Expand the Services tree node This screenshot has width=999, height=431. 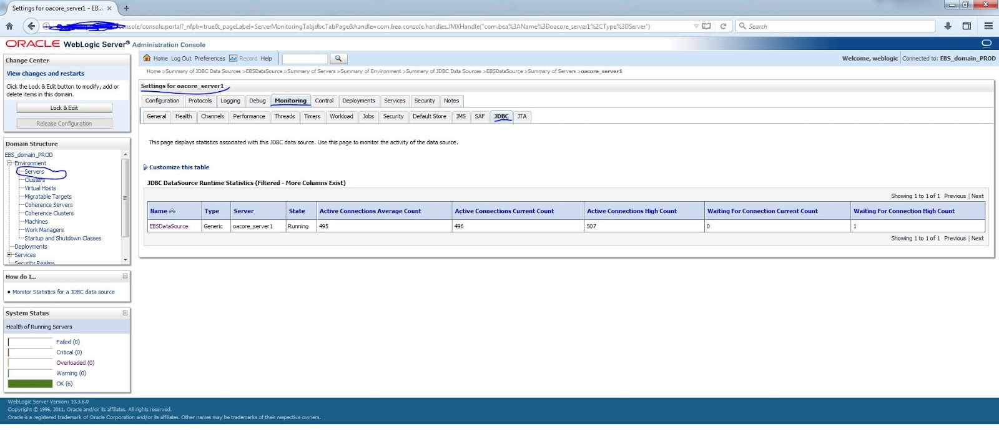coord(9,255)
